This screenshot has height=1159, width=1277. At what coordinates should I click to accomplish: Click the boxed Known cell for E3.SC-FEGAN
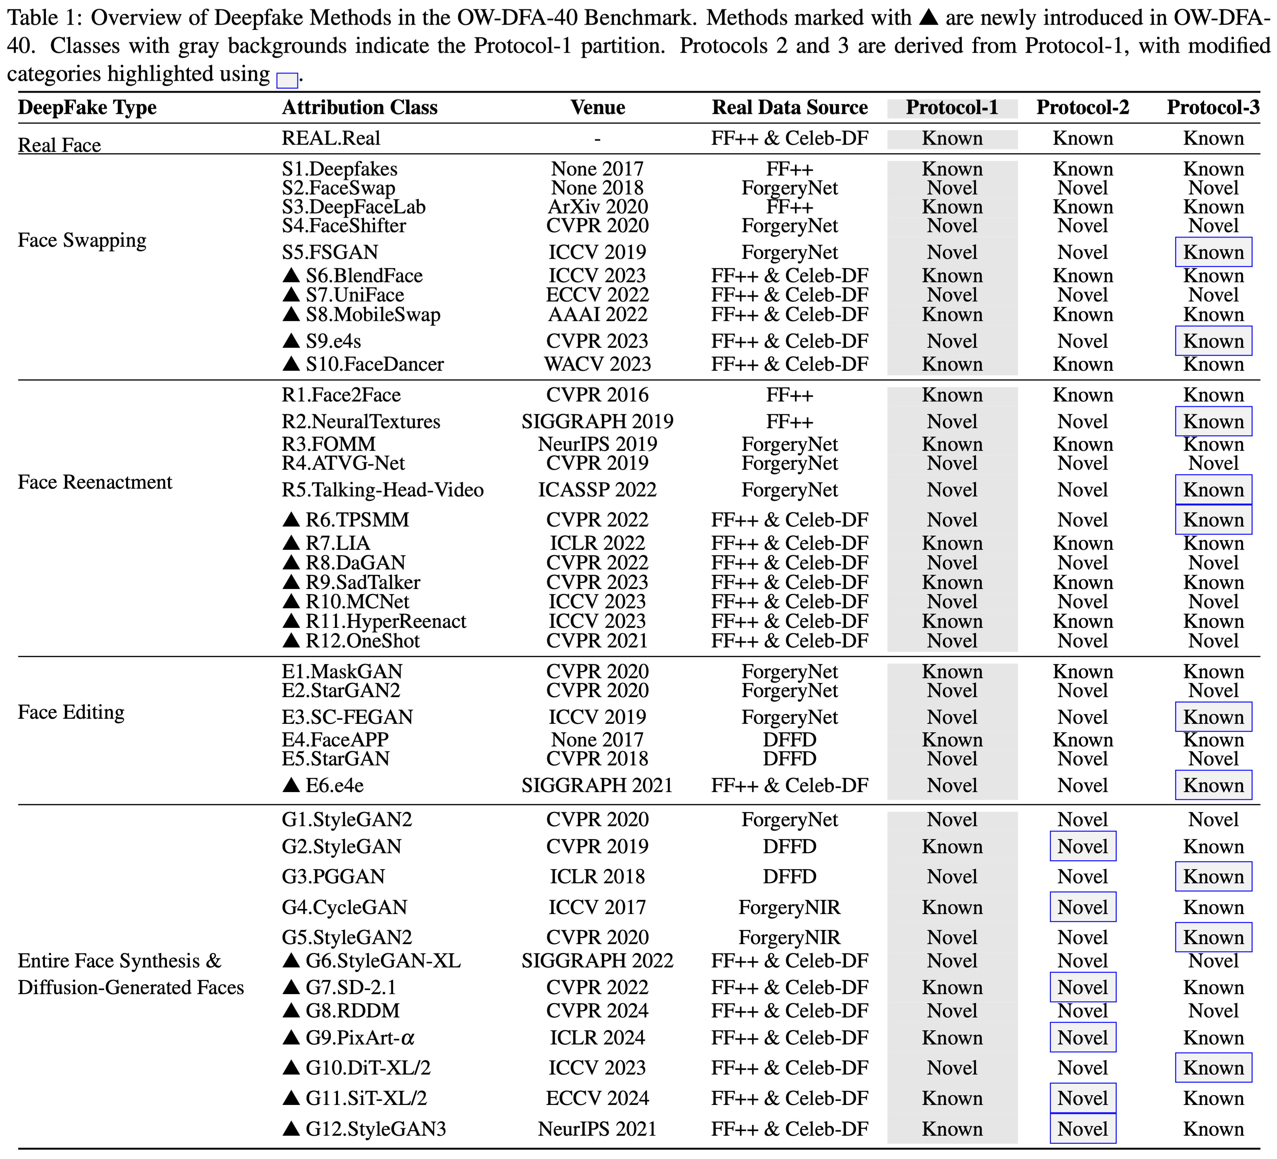point(1213,717)
